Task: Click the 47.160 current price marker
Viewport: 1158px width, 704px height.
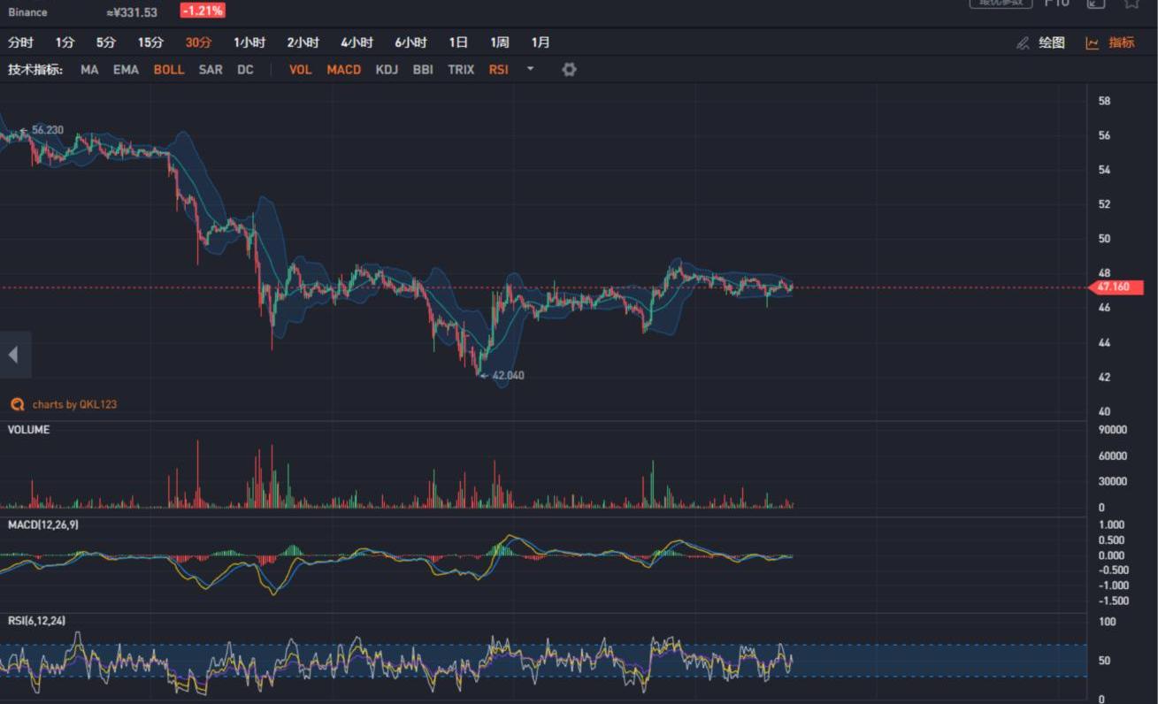Action: (1116, 287)
